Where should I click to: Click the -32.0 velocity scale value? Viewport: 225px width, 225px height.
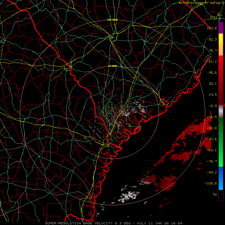(212, 128)
